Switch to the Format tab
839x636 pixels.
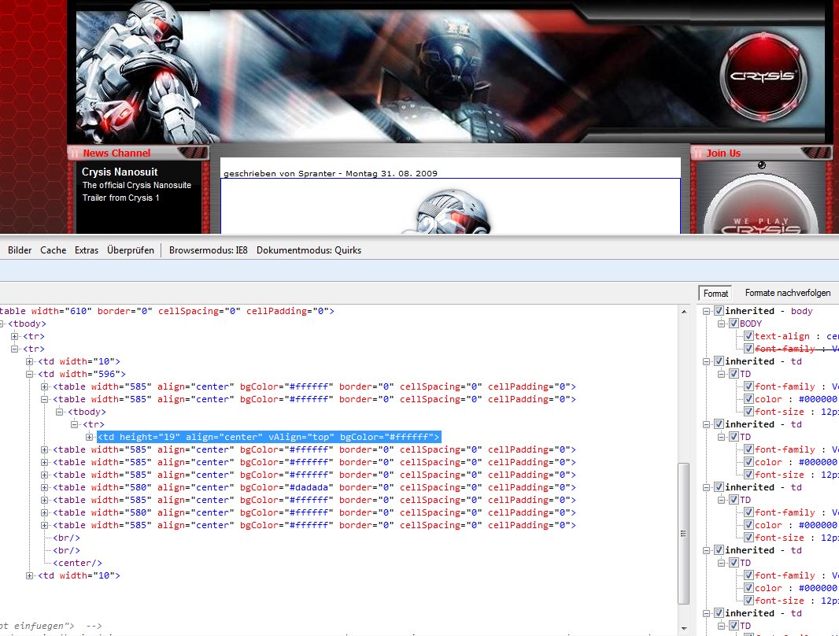[x=715, y=293]
